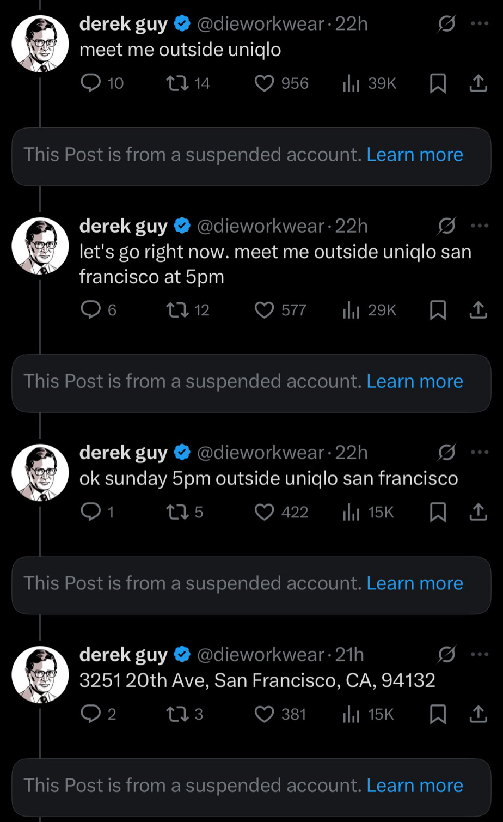
Task: Open derek guy's avatar on the first post
Action: coord(40,44)
